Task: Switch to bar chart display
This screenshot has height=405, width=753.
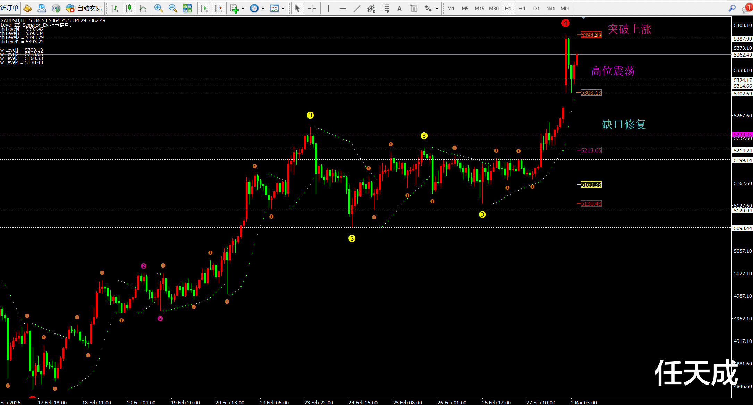Action: pos(114,8)
